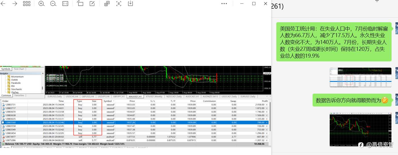This screenshot has width=398, height=155.
Task: Switch to the USDCHF,H4 chart tab
Action: coord(72,96)
